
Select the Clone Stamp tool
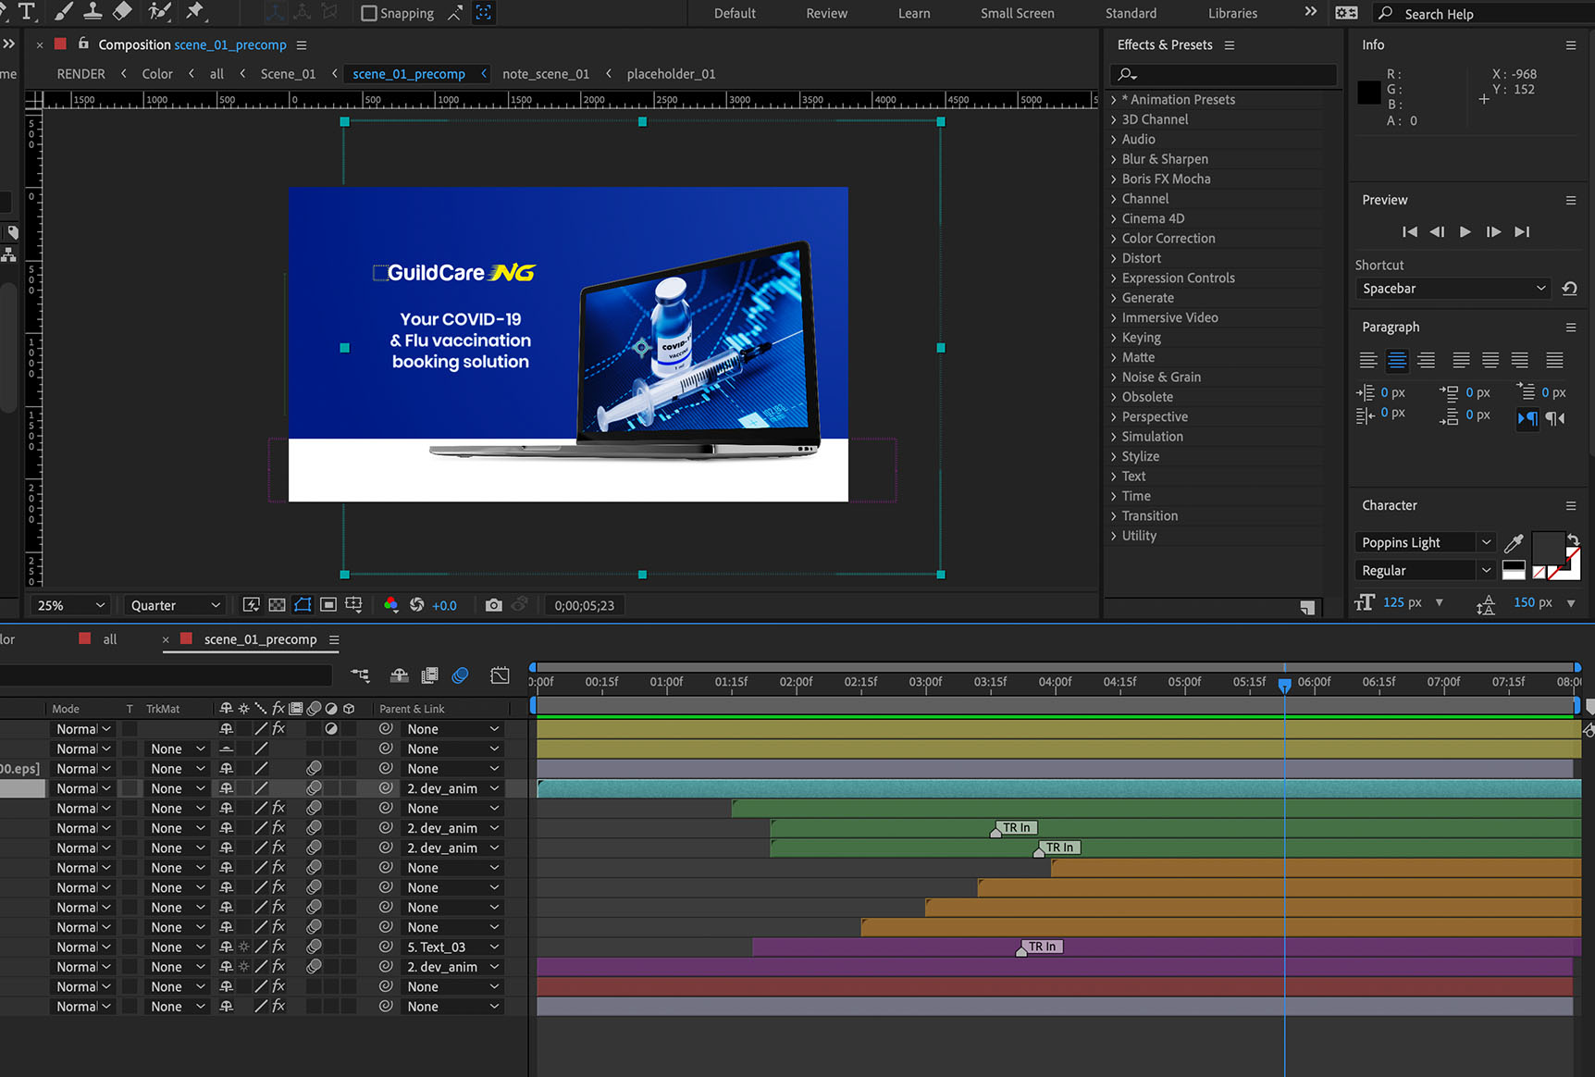tap(93, 11)
